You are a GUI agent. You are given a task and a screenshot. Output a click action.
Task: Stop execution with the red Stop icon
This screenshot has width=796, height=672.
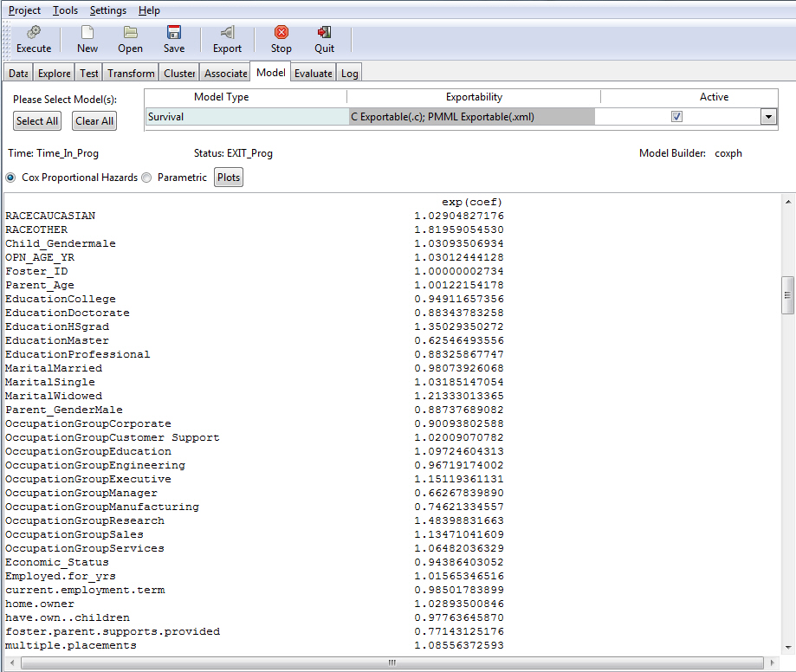tap(282, 33)
